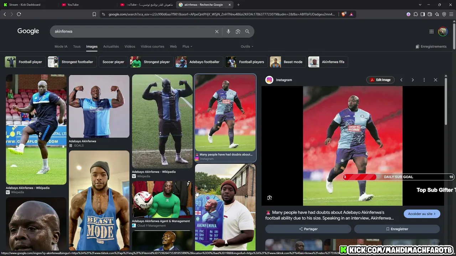
Task: Open the flexing Dreams jersey image from GOALS
Action: (x=99, y=106)
